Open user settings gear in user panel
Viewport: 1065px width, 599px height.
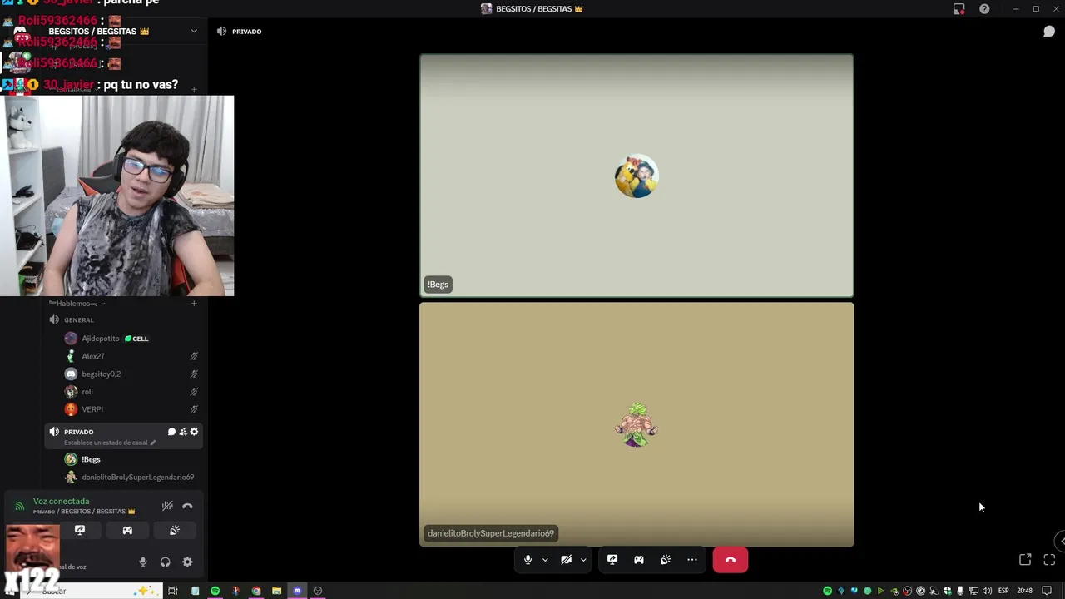pyautogui.click(x=187, y=562)
